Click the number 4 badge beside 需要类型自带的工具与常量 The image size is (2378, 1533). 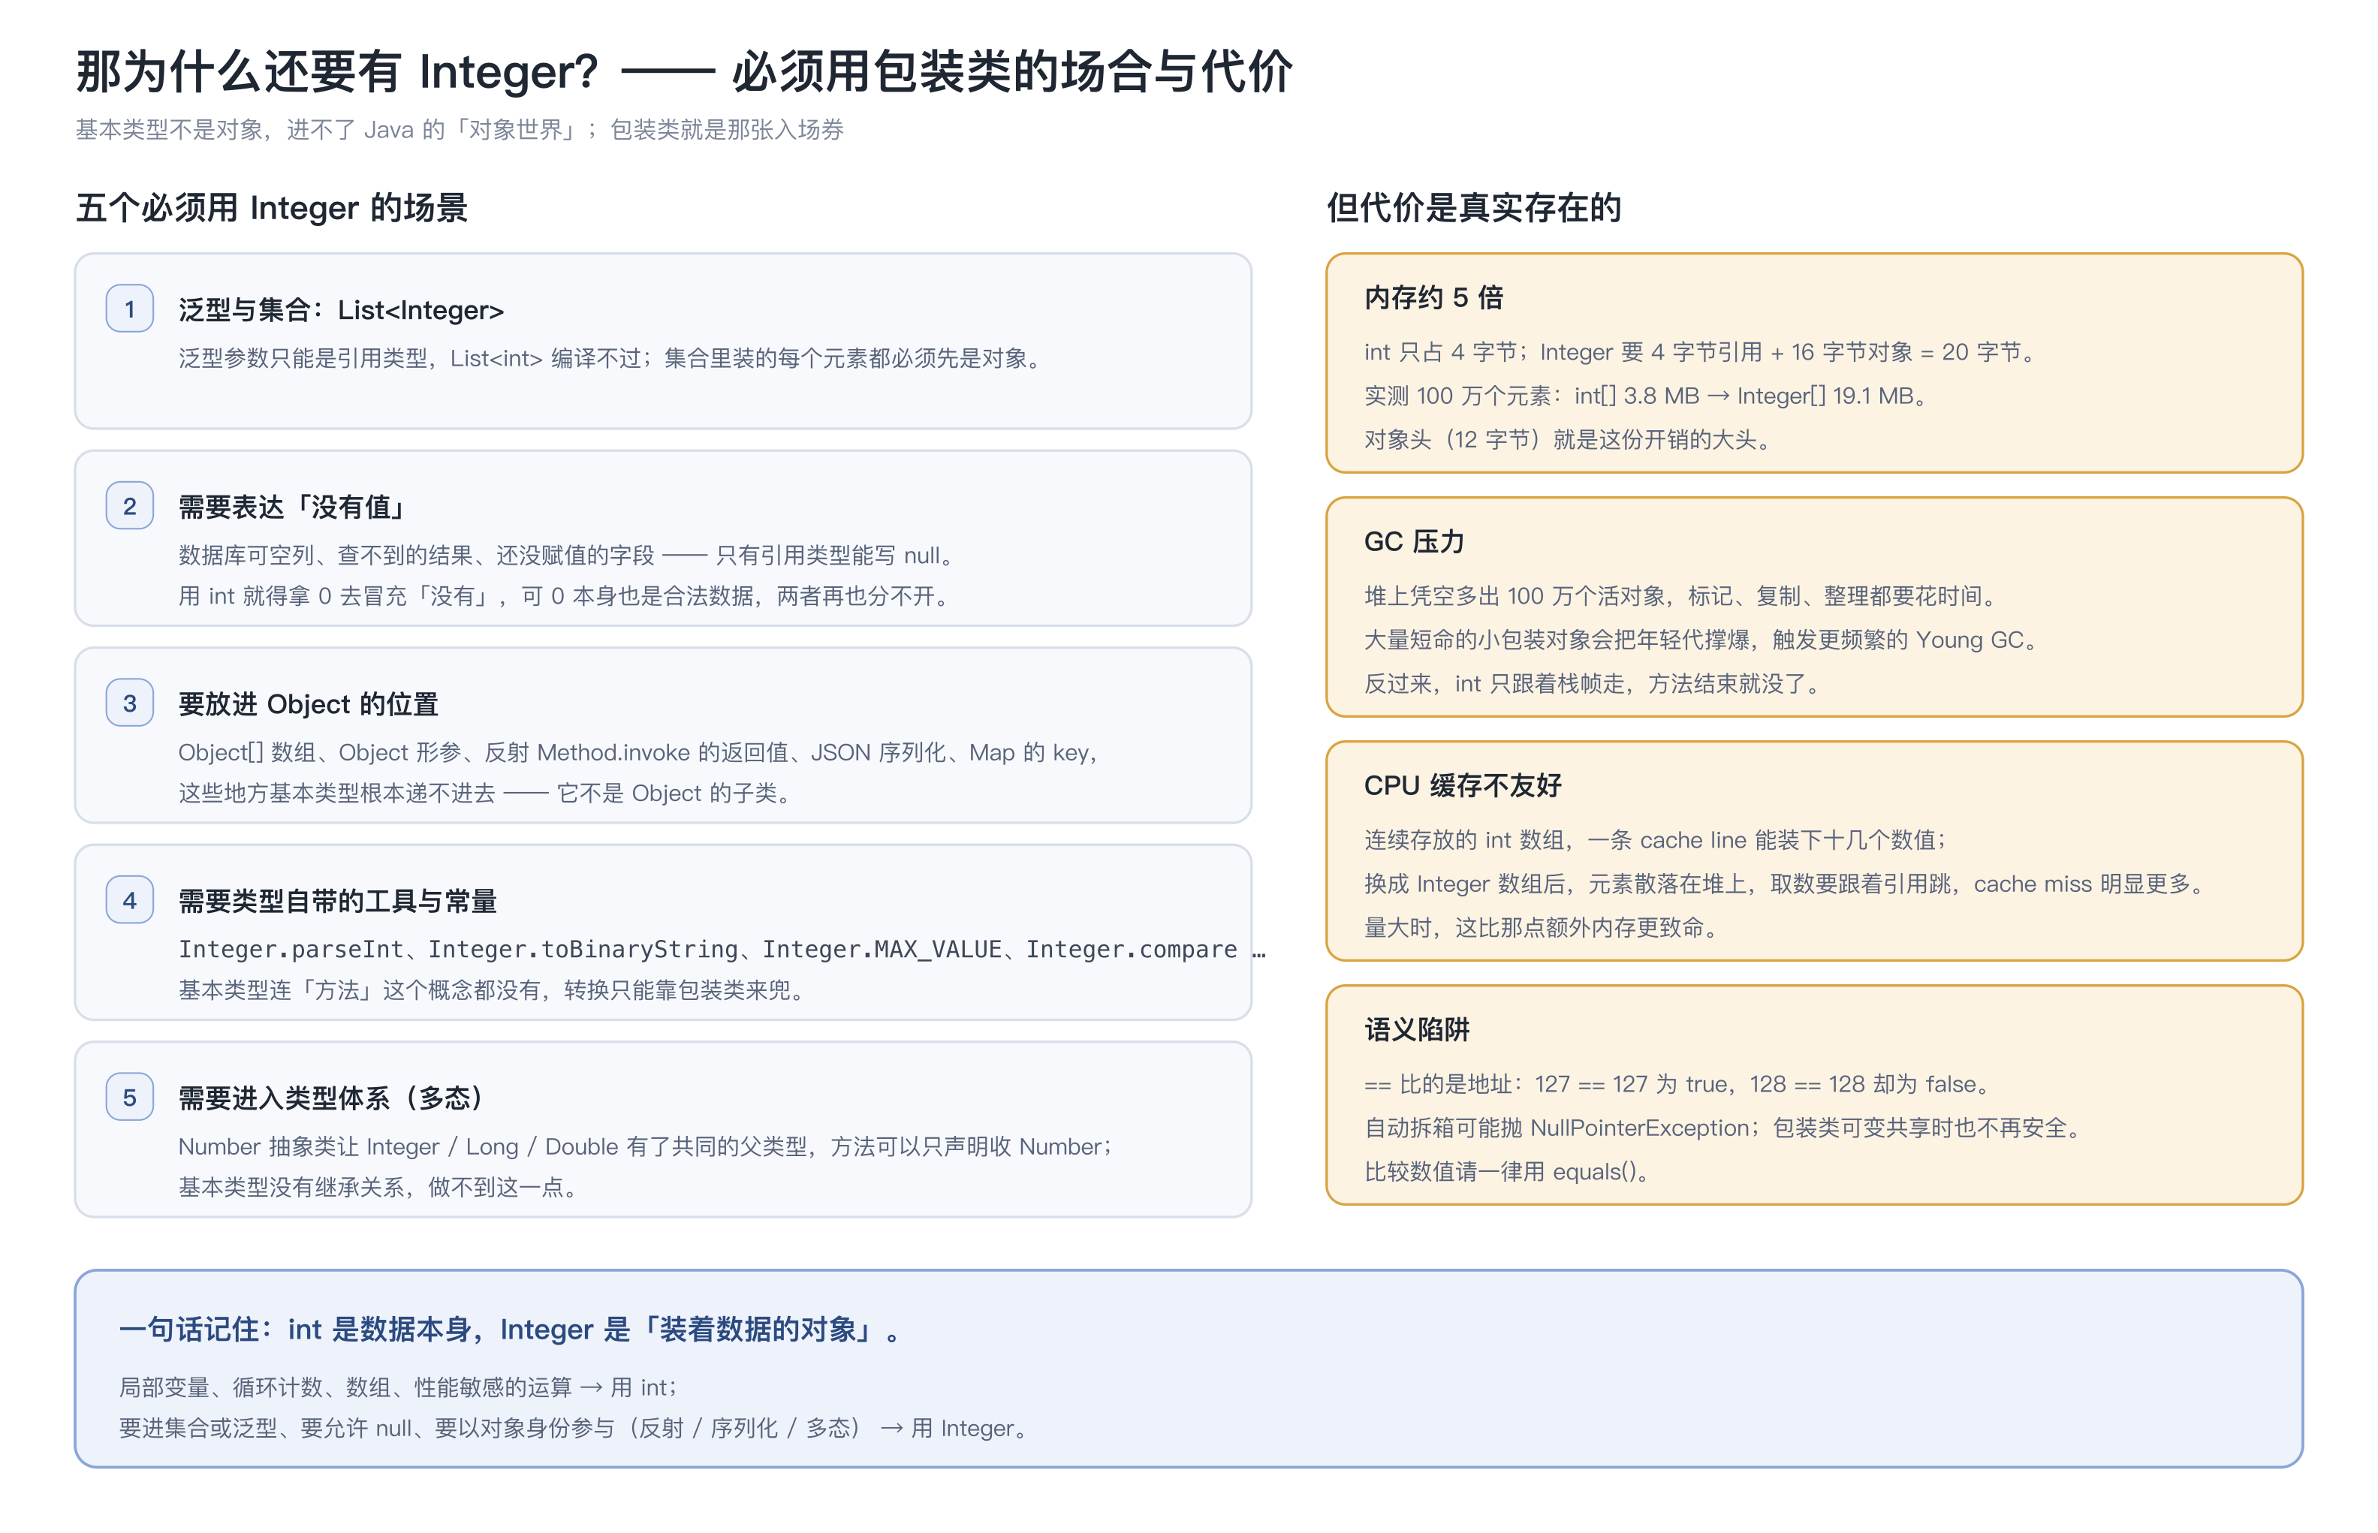click(x=129, y=900)
